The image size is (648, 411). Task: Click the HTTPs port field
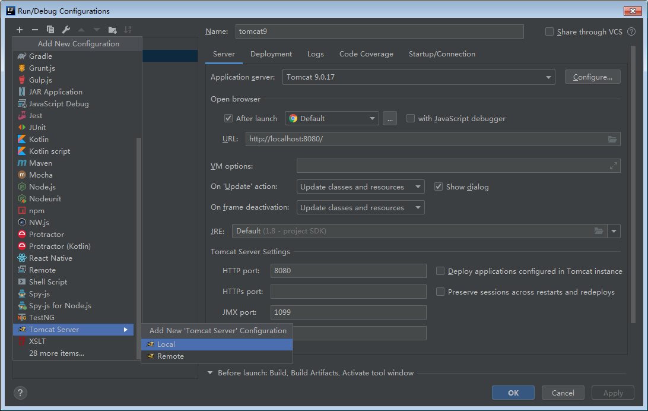348,292
